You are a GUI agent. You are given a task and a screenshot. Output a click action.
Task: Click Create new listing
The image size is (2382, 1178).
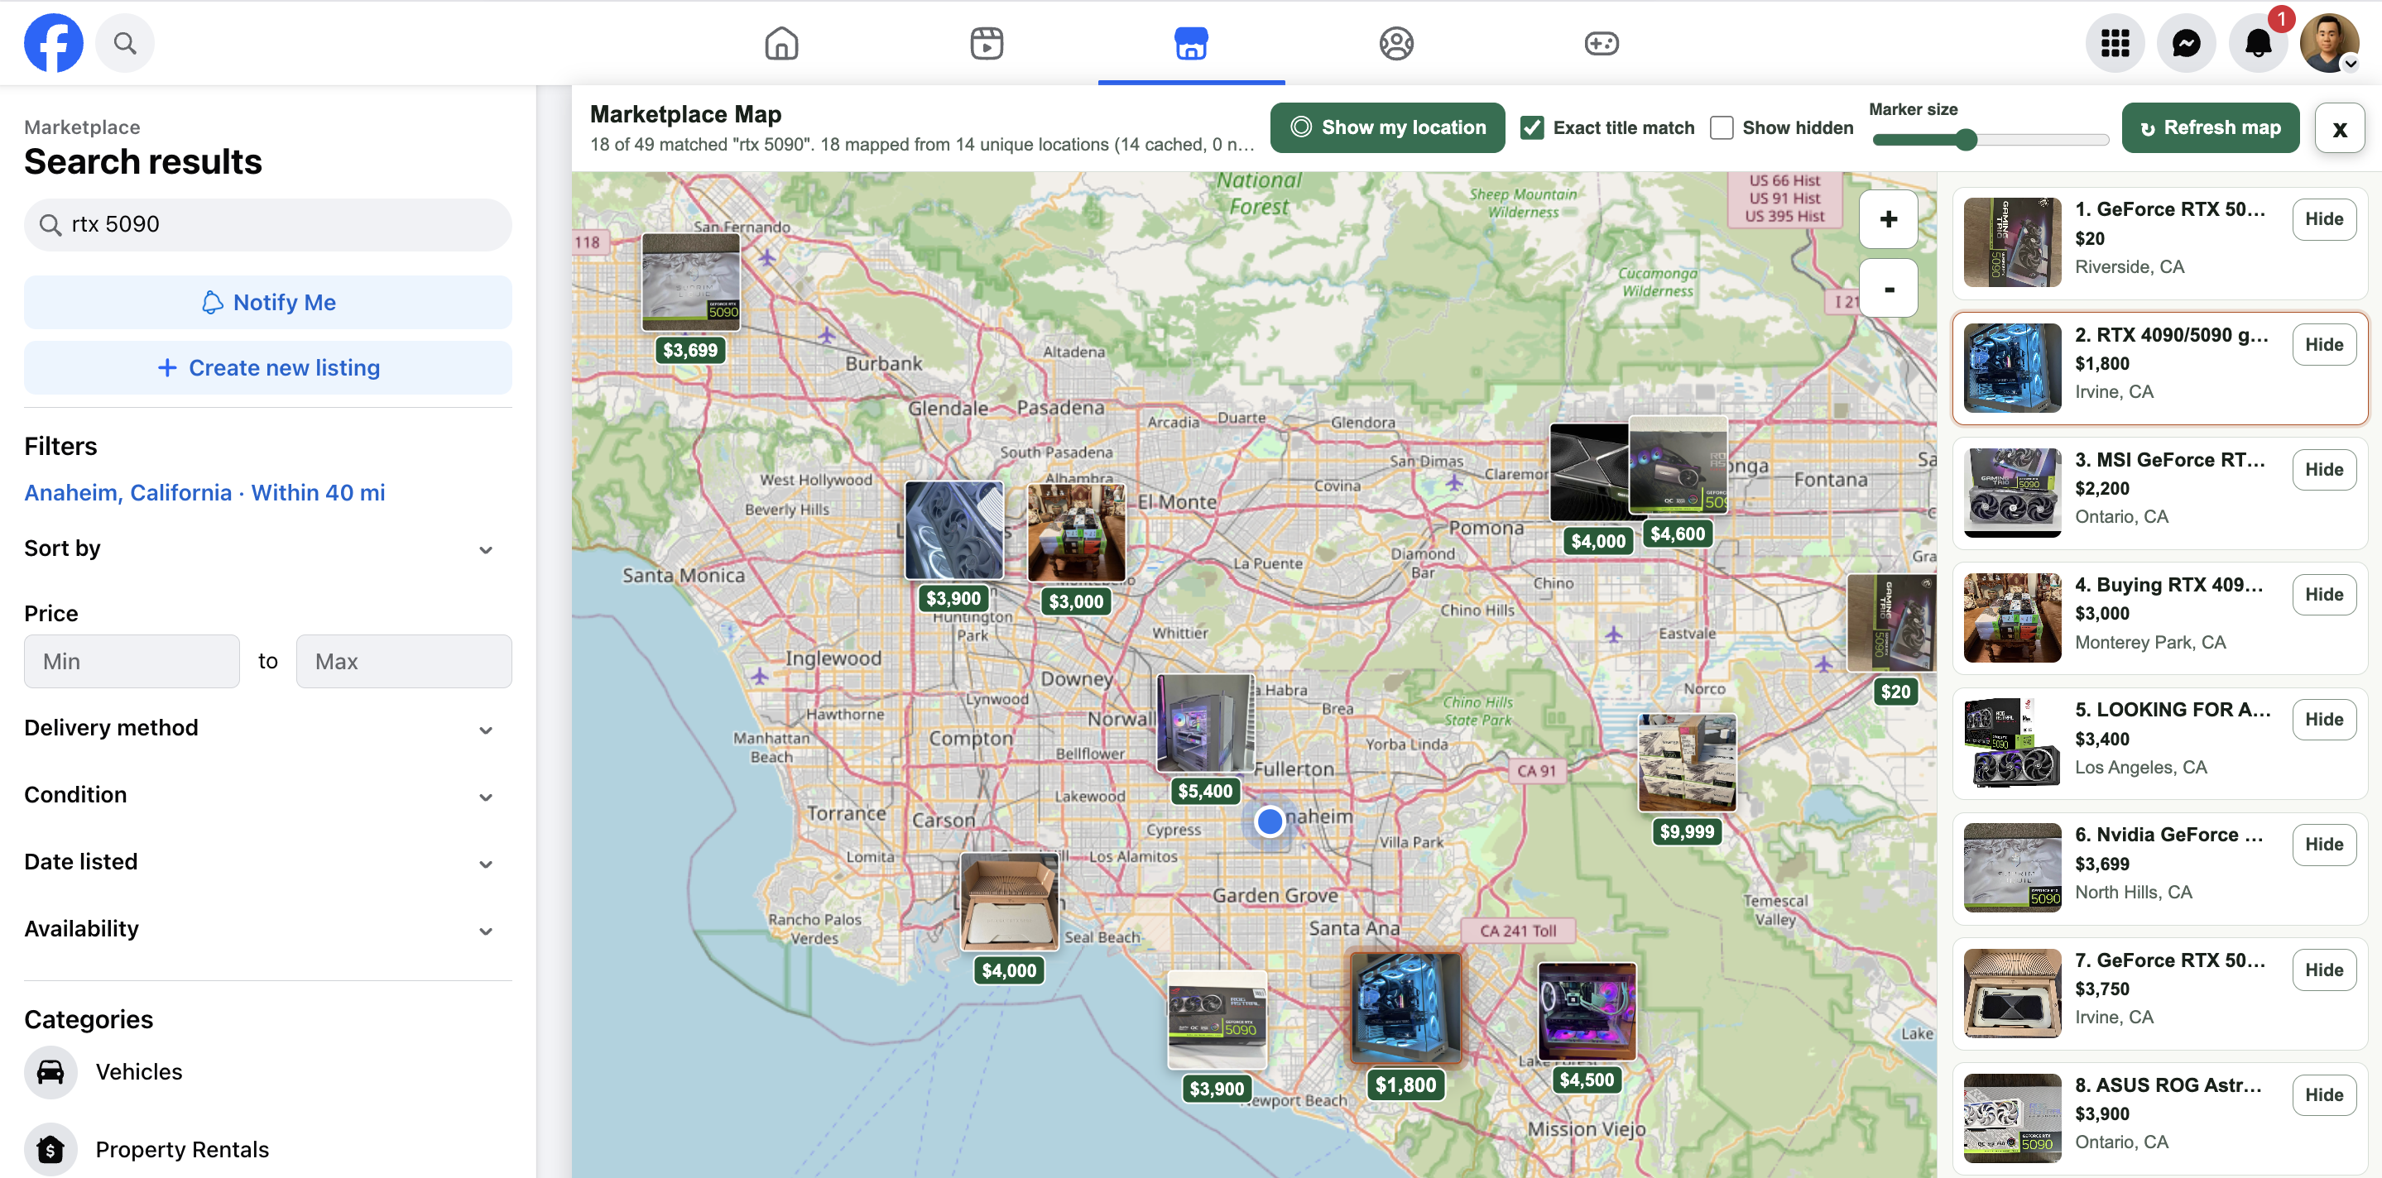[x=268, y=368]
